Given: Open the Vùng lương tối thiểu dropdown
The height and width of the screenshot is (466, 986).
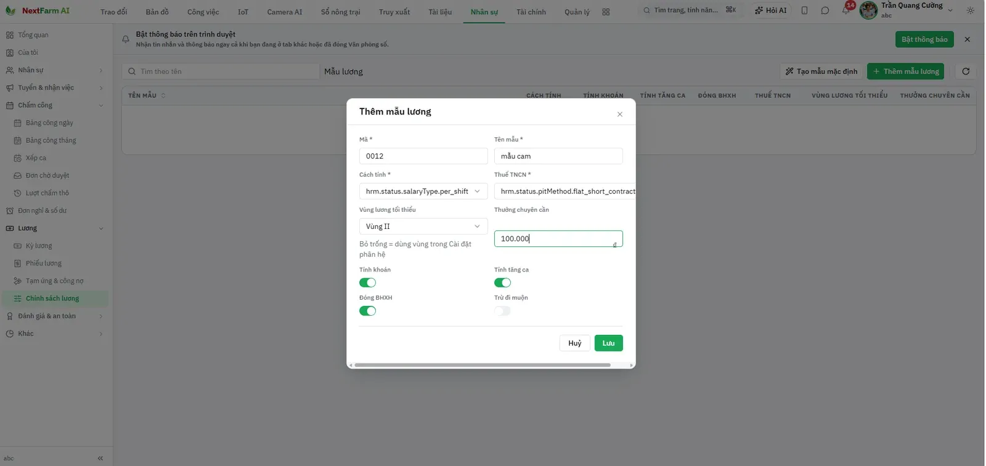Looking at the screenshot, I should [423, 227].
